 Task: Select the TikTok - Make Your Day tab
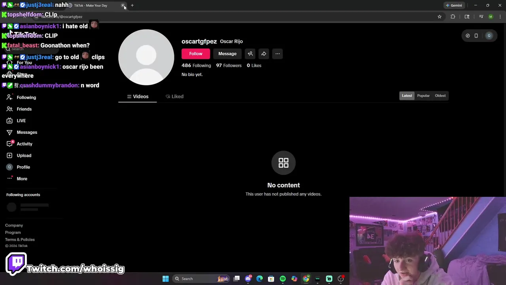(x=91, y=6)
